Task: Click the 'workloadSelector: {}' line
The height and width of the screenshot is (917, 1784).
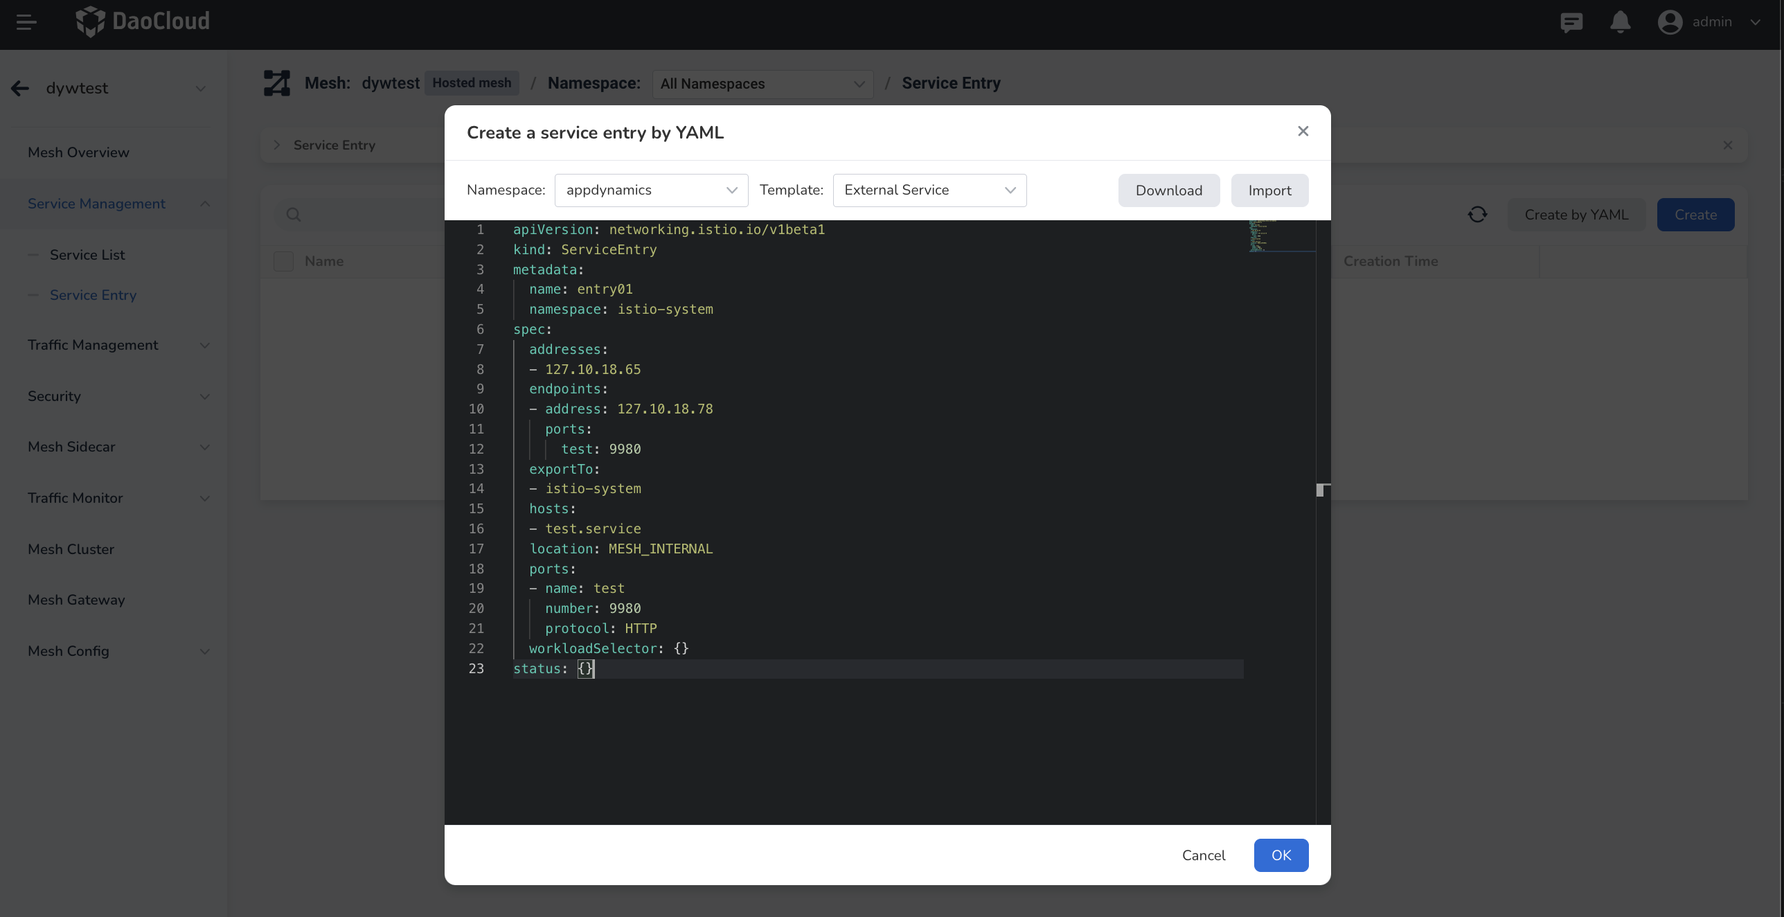Action: [x=609, y=649]
